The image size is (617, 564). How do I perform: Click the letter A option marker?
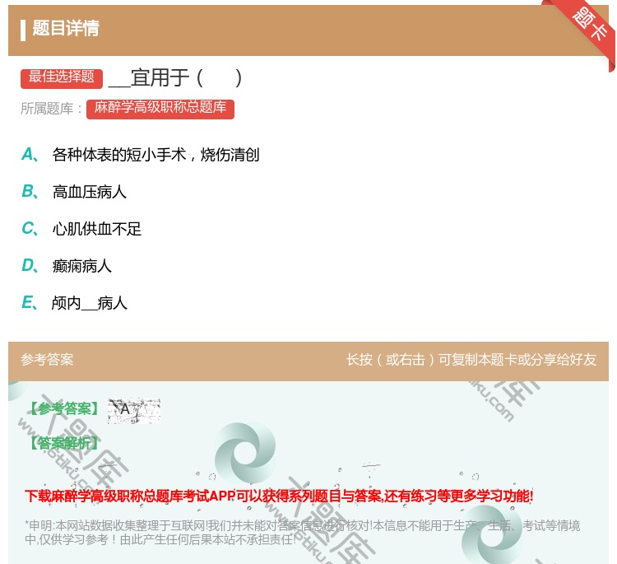pos(30,155)
